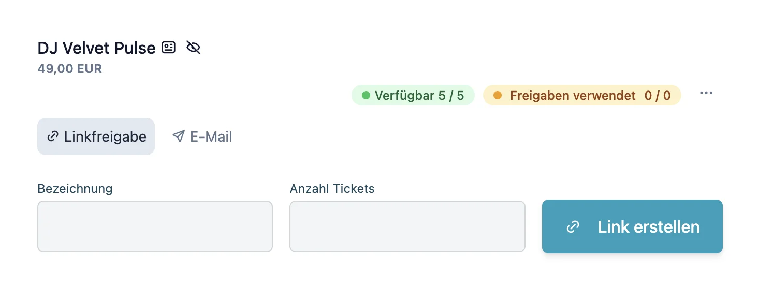Select the DJ Velvet Pulse title
Screen dimensions: 758x304
point(97,48)
